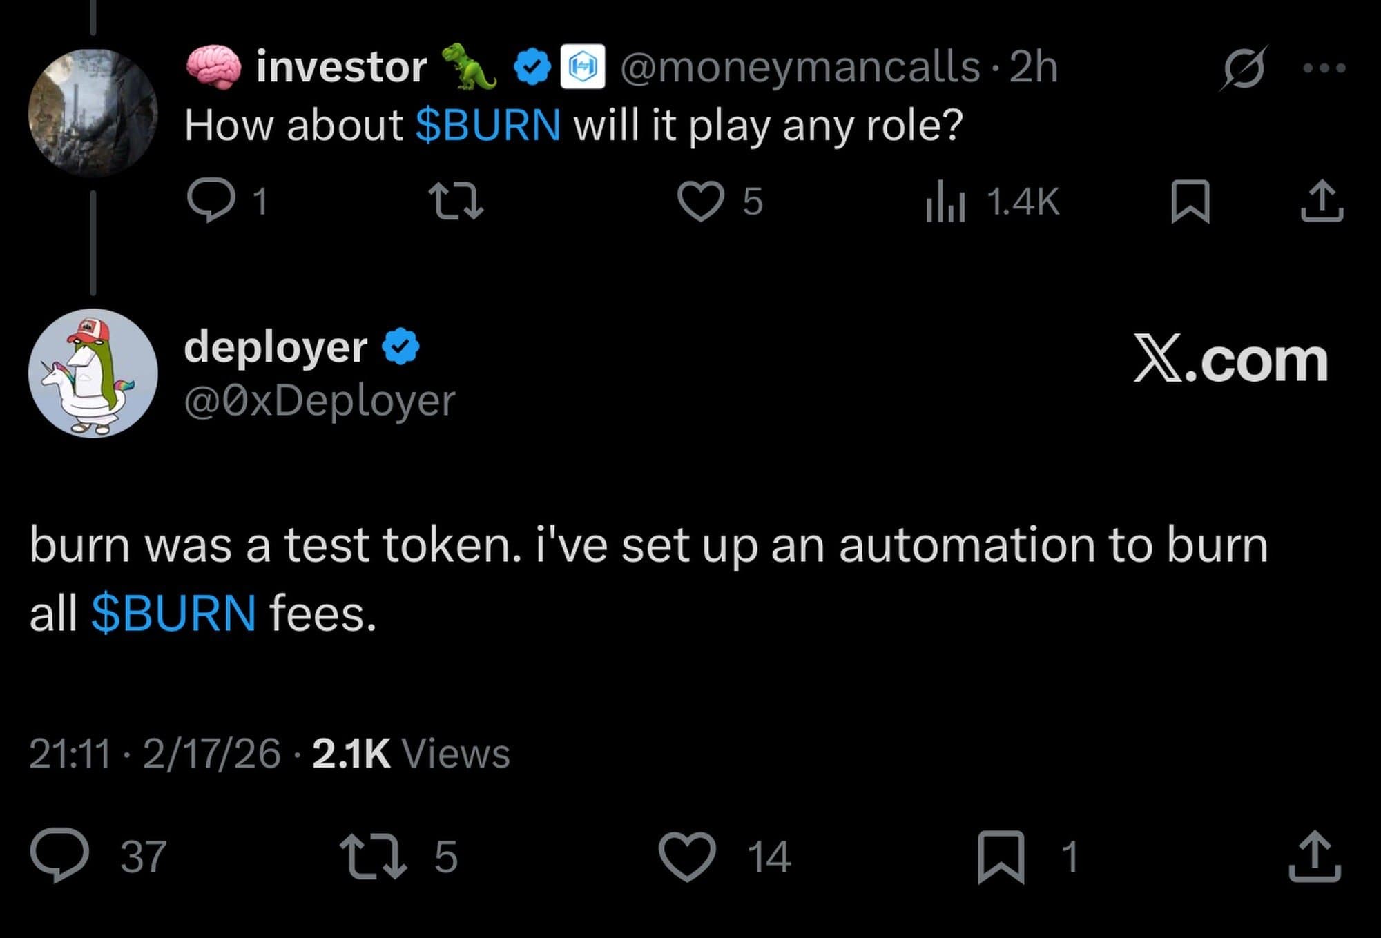Share deployer's tweet
The image size is (1381, 938).
point(1315,857)
